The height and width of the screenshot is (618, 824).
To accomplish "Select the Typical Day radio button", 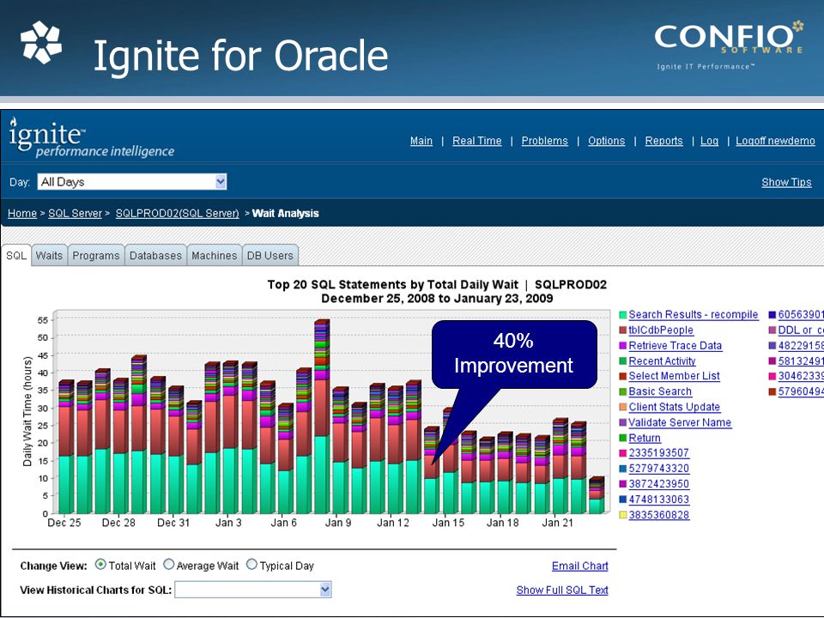I will coord(251,565).
